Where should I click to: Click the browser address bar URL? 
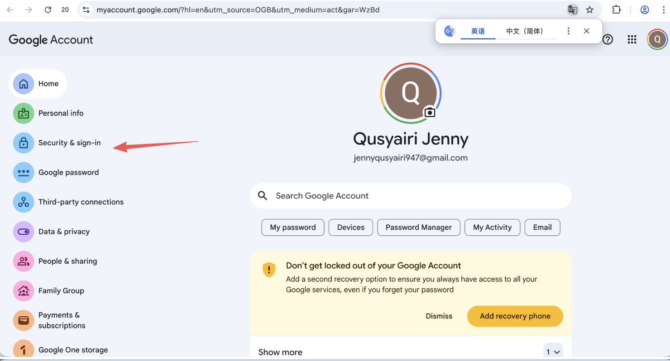238,9
